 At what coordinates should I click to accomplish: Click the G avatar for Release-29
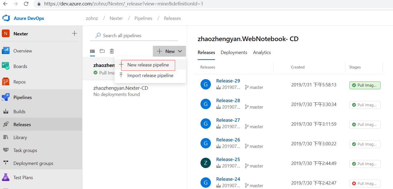[x=206, y=84]
